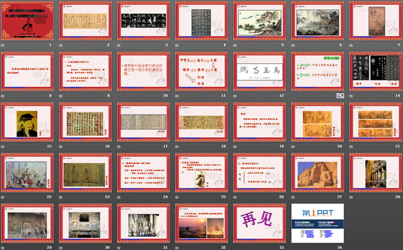Click the transition star icon under slide 3
The width and height of the screenshot is (403, 250).
point(118,45)
